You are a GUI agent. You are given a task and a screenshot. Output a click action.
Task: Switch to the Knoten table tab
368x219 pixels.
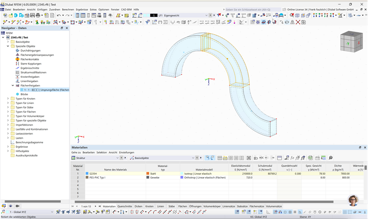(149, 206)
